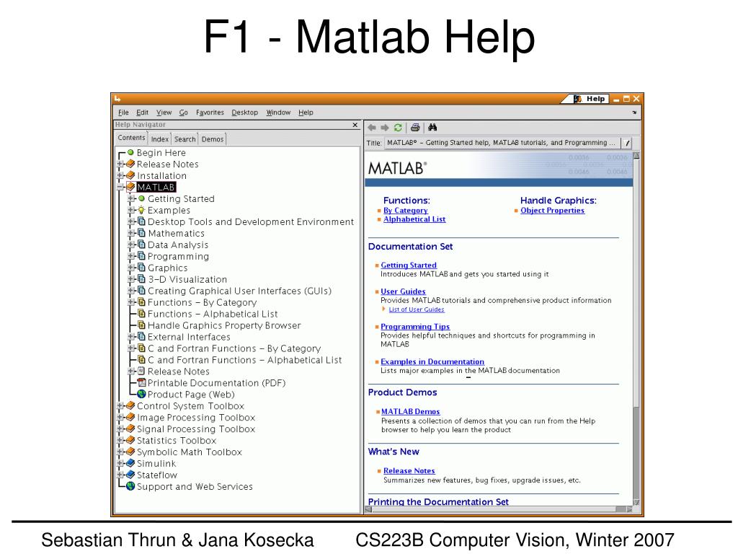Click the icon beside Handle Graphics Property Browser
Viewport: 738px width, 554px height.
point(141,325)
